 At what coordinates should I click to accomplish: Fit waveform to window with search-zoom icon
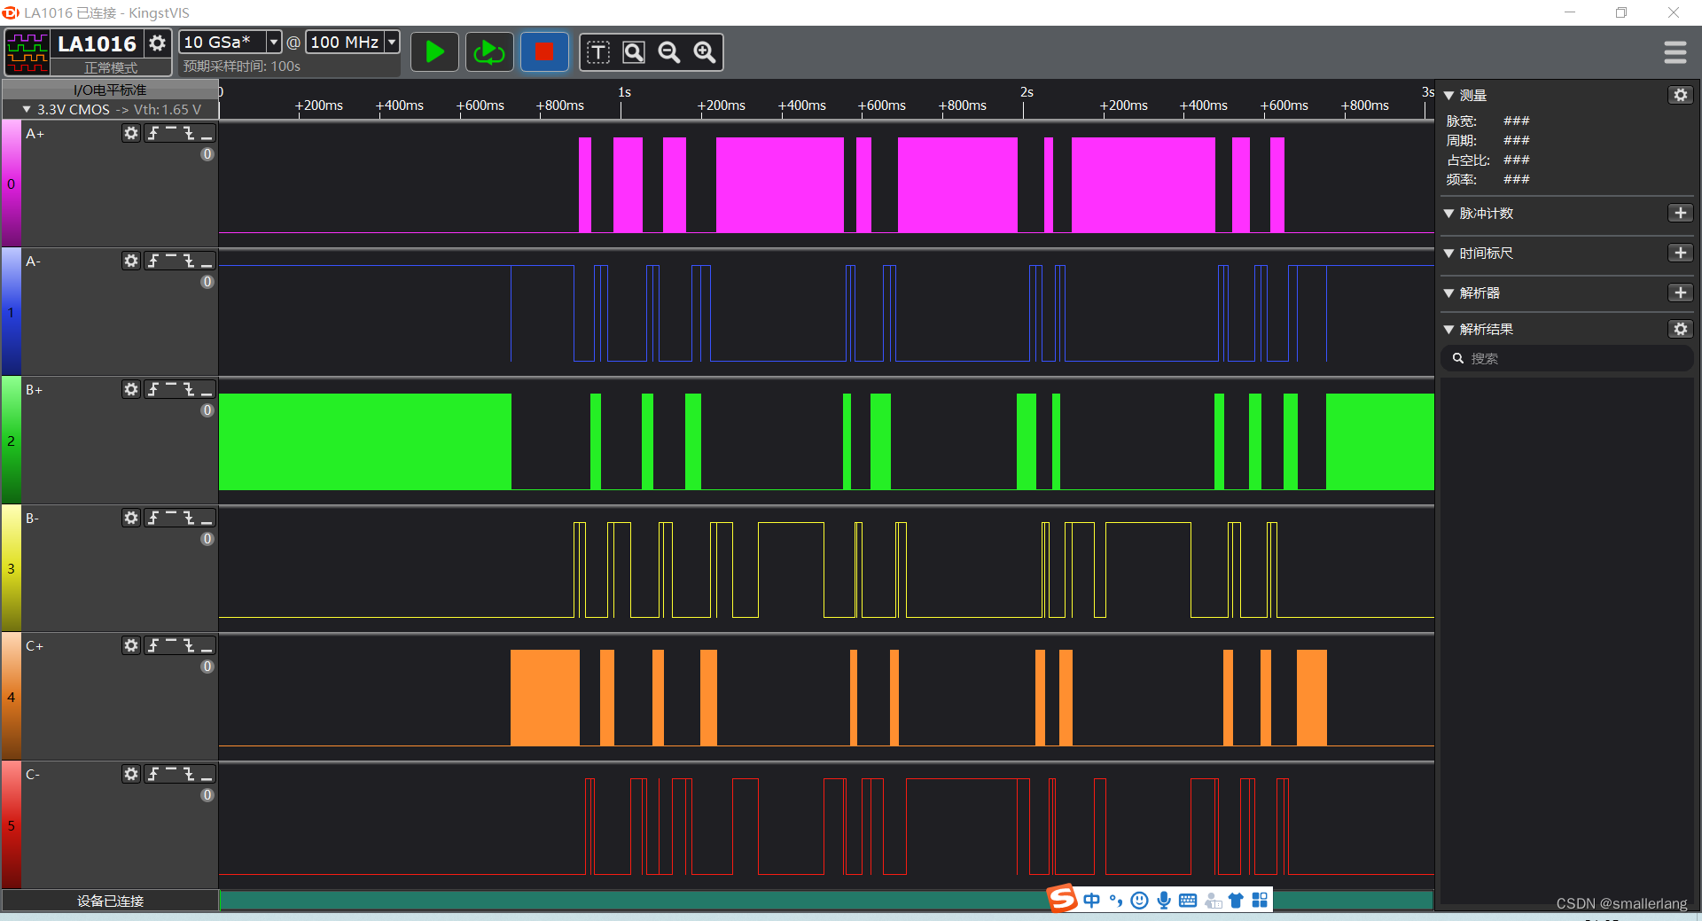[634, 52]
